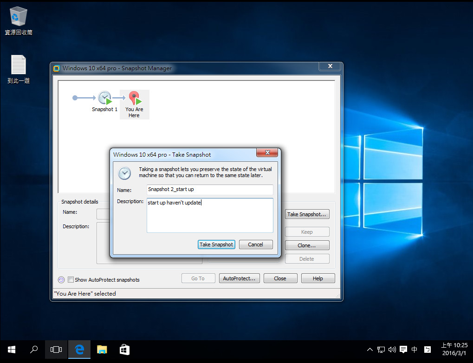Open File Explorer from taskbar

coord(102,350)
